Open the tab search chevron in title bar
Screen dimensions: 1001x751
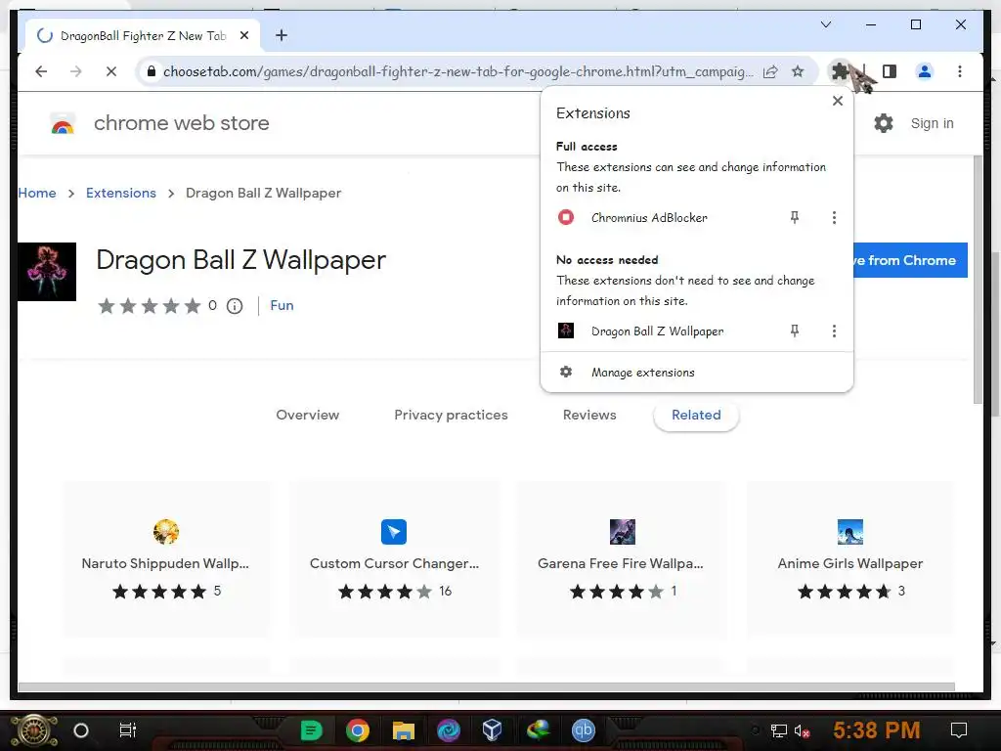(825, 24)
